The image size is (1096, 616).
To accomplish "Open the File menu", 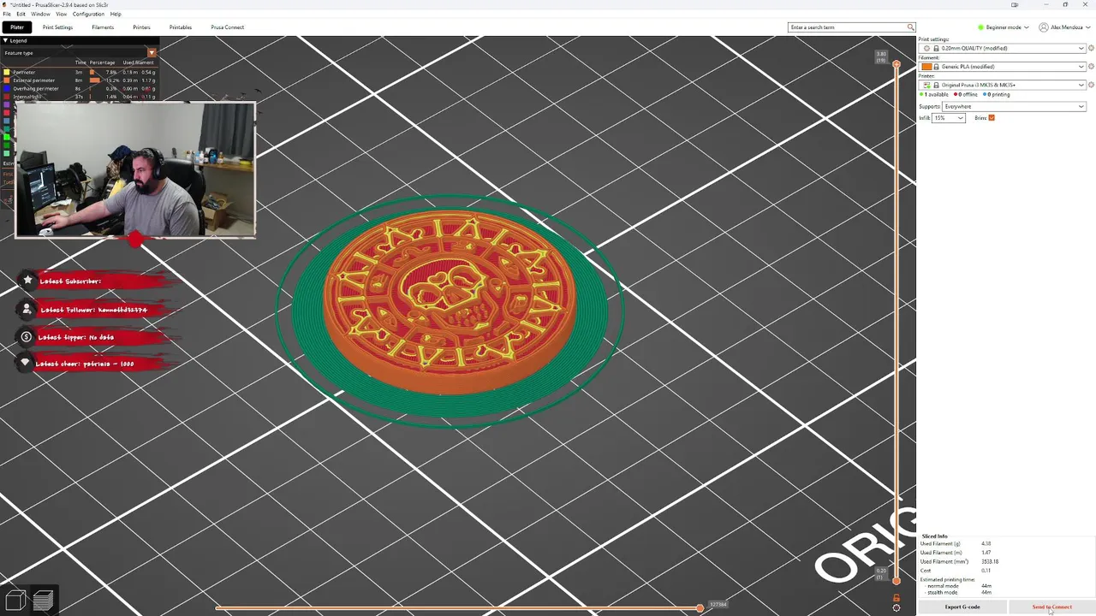I will tap(7, 14).
